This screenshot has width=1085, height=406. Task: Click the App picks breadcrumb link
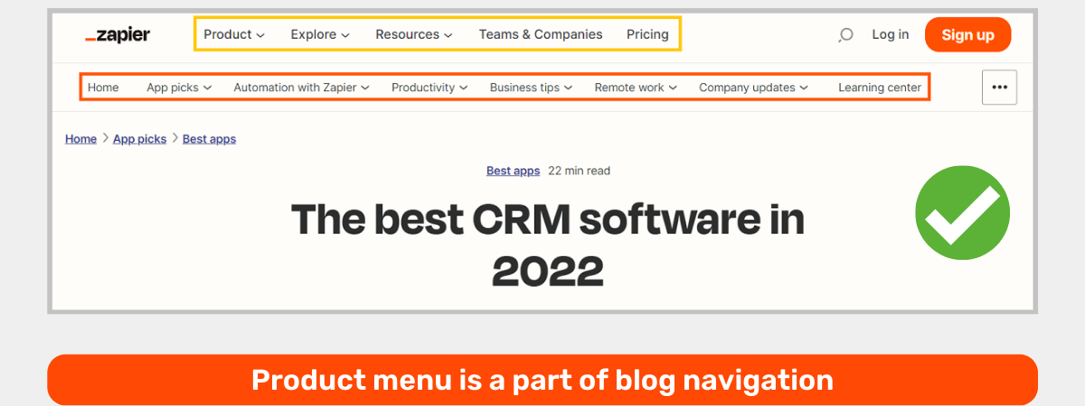click(x=139, y=139)
